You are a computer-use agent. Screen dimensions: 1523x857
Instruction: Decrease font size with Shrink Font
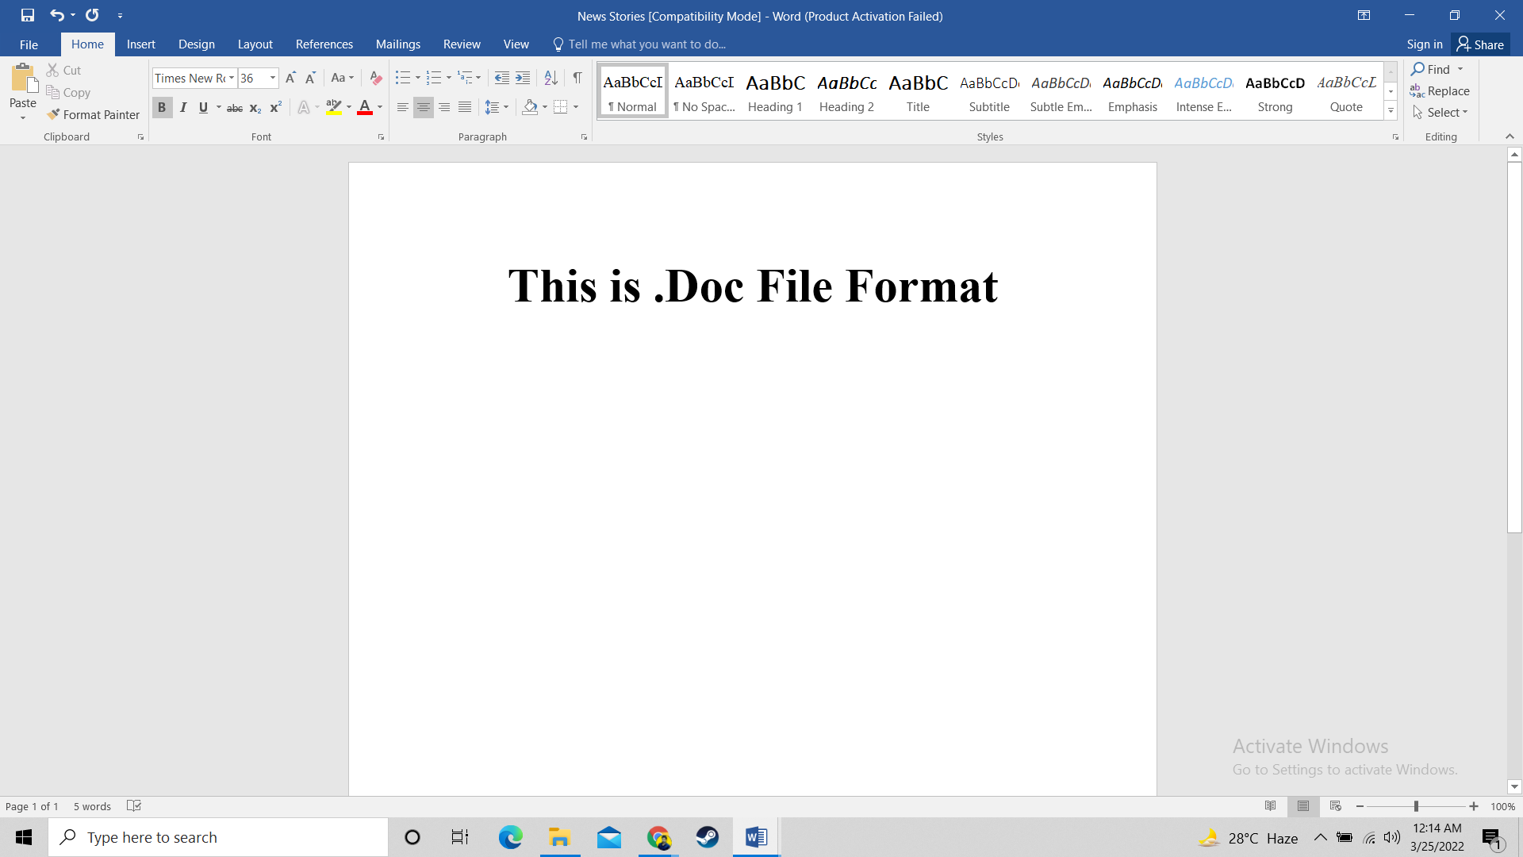(310, 78)
